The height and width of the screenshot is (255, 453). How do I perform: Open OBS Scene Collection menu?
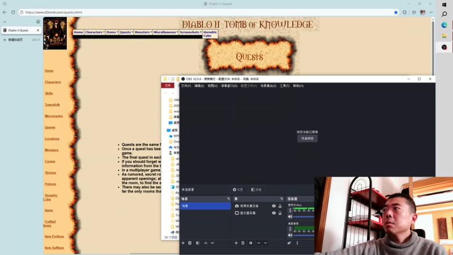tap(268, 86)
